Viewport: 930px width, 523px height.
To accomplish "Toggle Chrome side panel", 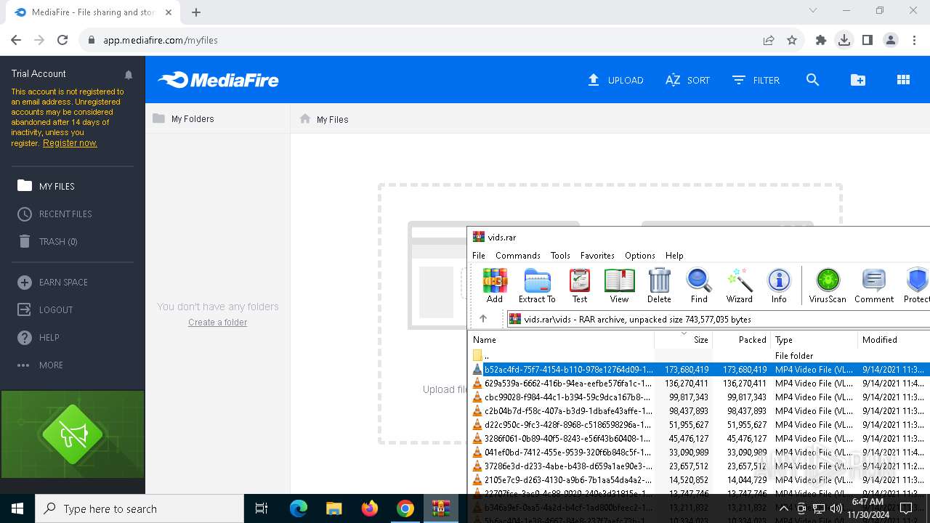I will (x=868, y=40).
